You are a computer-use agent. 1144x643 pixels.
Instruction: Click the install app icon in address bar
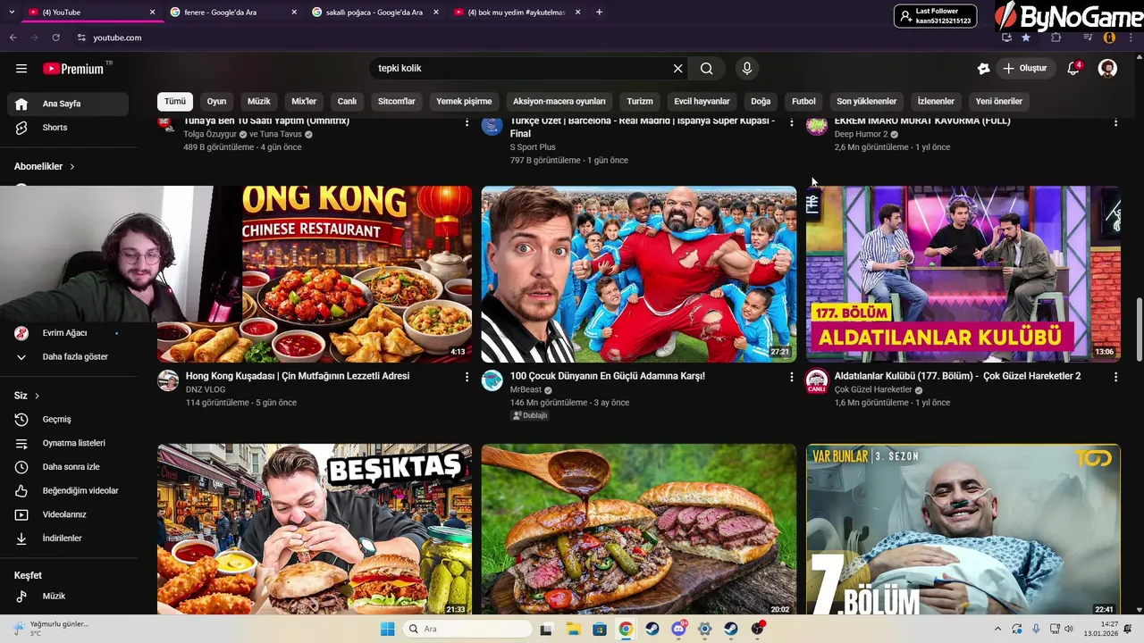1006,38
